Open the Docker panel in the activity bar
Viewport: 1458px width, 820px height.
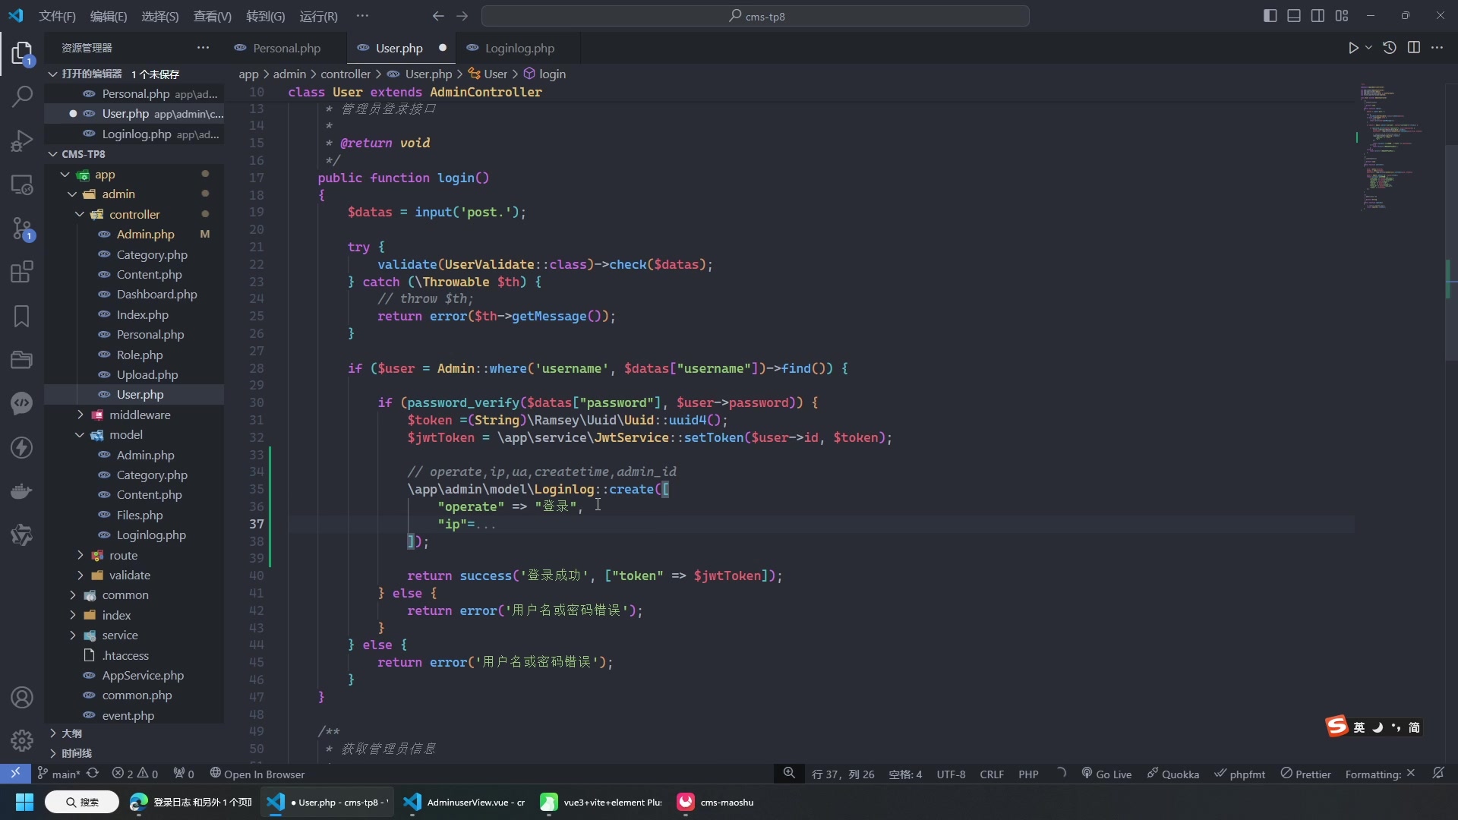point(22,491)
